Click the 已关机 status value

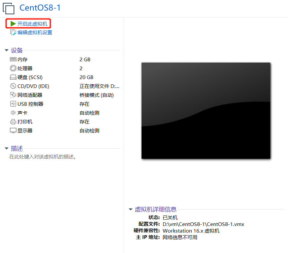[170, 218]
